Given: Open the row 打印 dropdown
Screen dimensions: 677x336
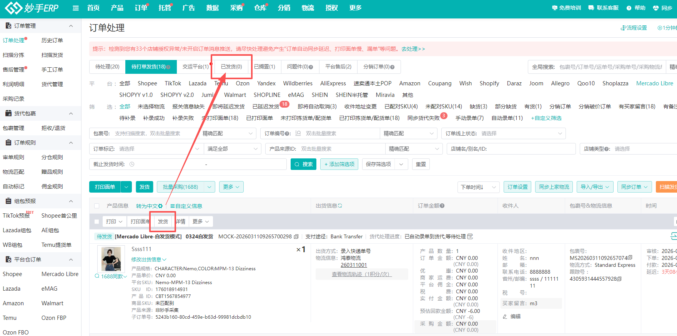Looking at the screenshot, I should 114,221.
